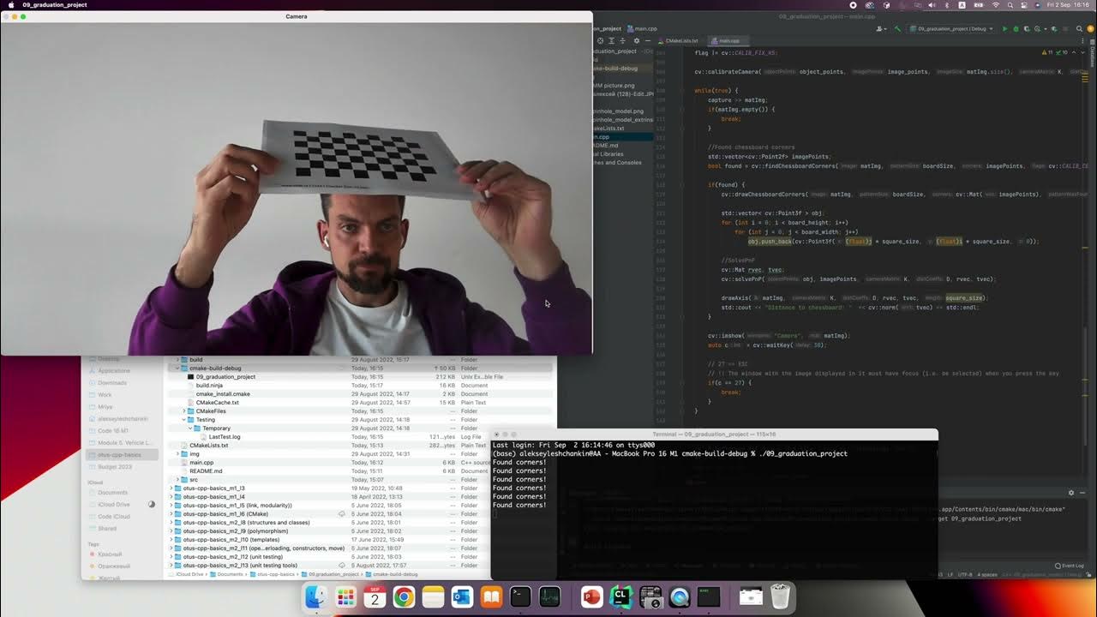Image resolution: width=1097 pixels, height=617 pixels.
Task: Click the CLion Debug bug icon
Action: pos(1015,28)
